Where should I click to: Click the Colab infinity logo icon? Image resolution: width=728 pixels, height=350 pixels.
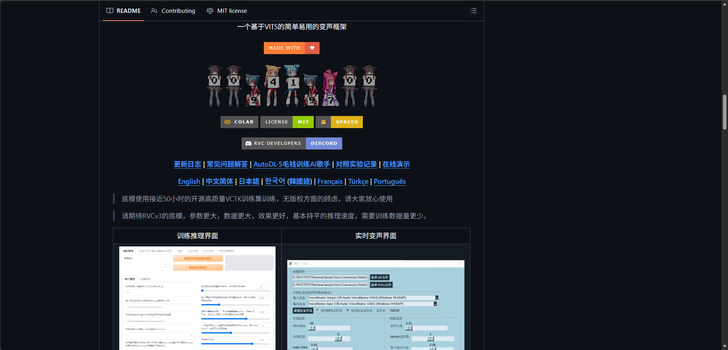(228, 122)
